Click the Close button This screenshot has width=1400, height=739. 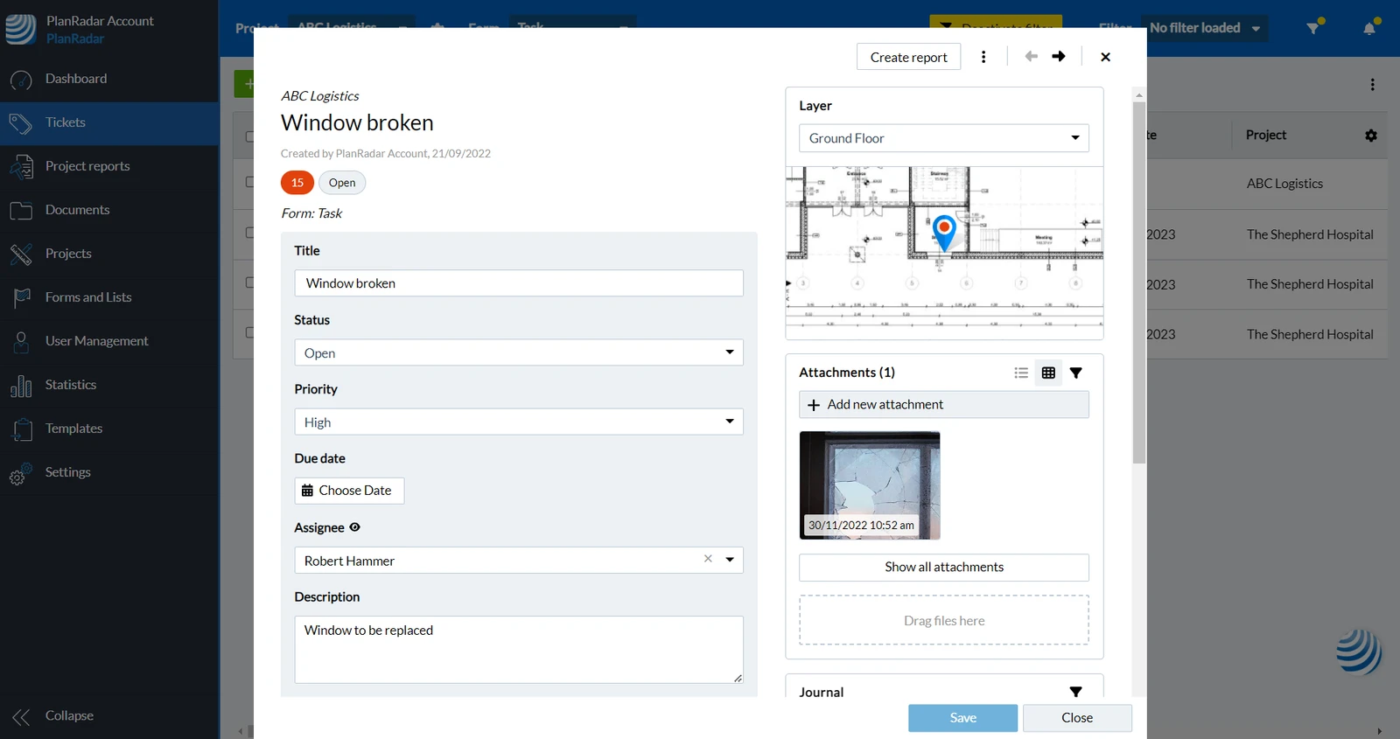(1077, 718)
